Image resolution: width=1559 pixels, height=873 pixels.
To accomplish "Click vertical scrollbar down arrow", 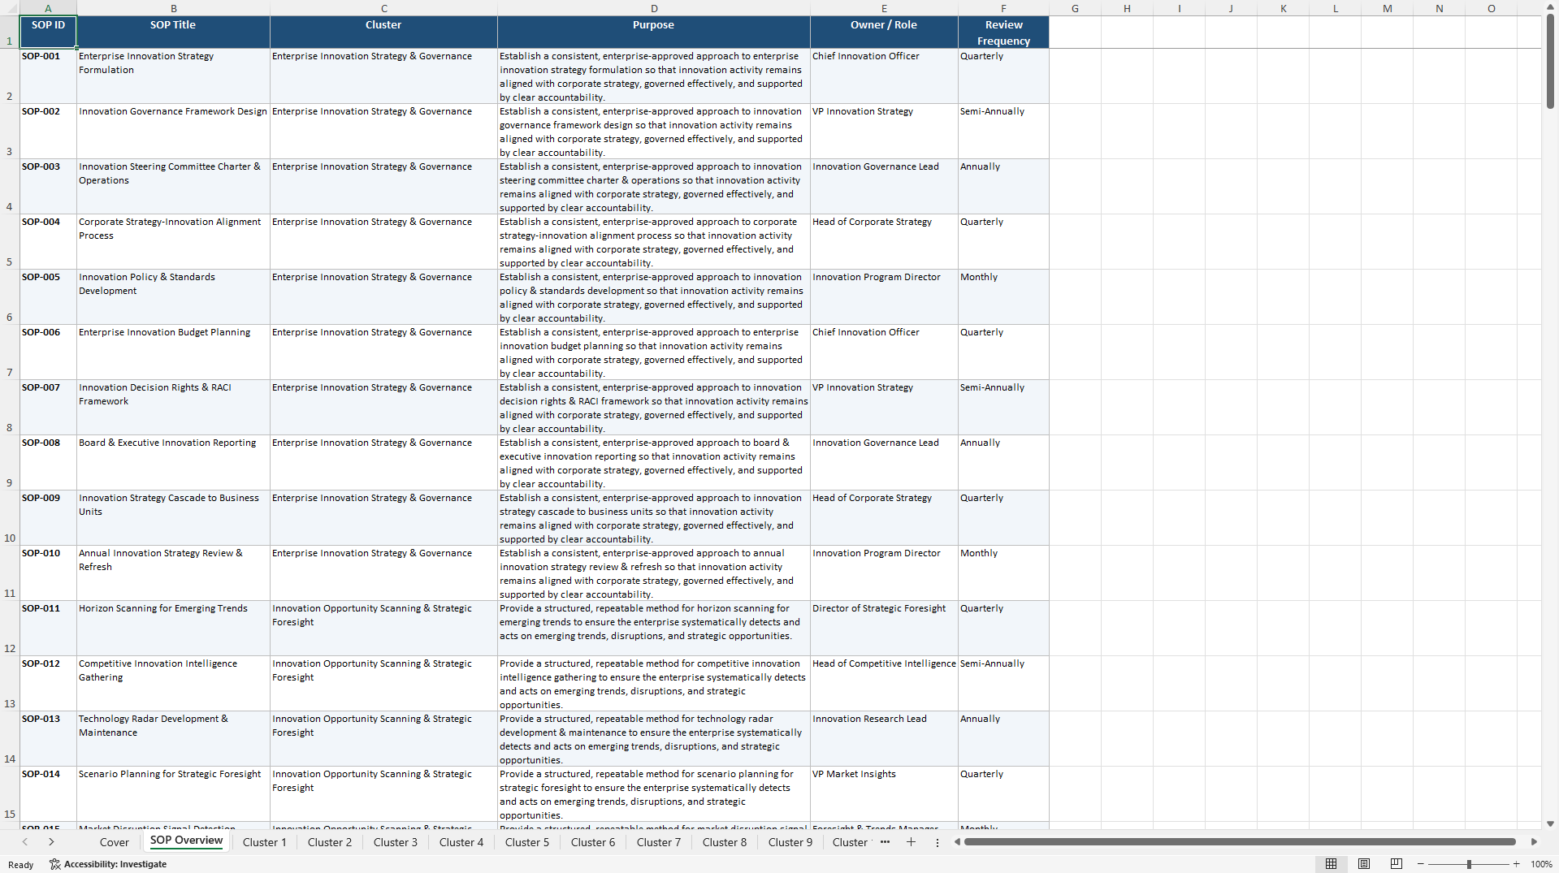I will point(1550,823).
